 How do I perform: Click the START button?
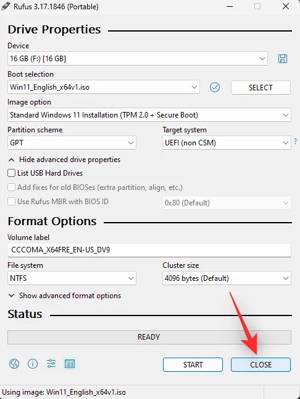(193, 364)
